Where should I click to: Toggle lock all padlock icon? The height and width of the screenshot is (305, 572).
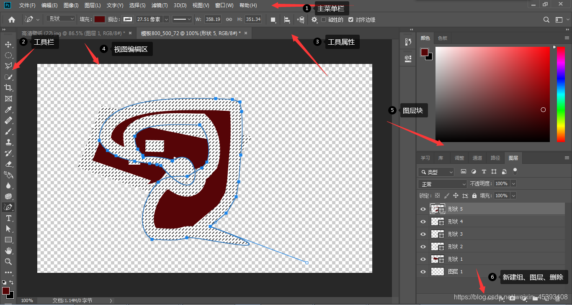474,196
